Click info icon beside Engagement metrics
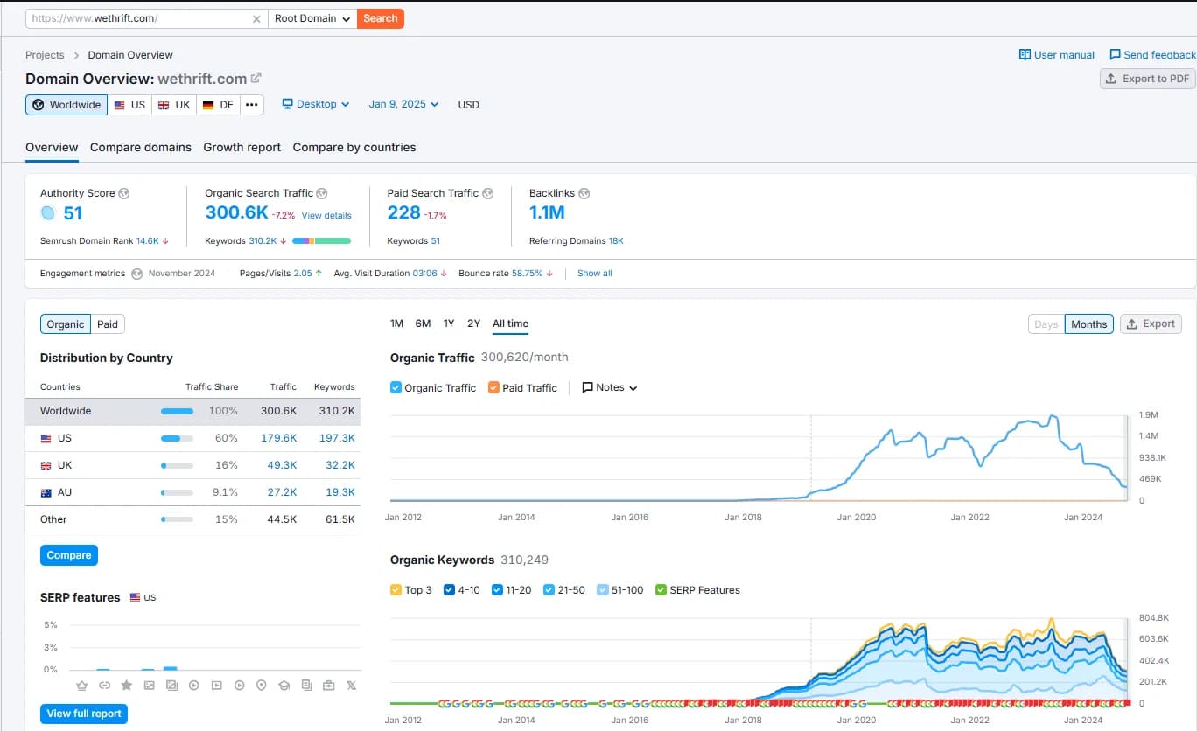The image size is (1197, 731). [x=137, y=274]
